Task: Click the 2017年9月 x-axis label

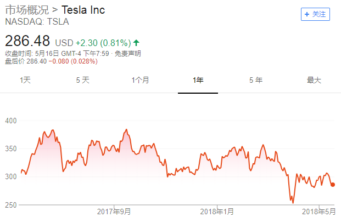Action: tap(114, 211)
